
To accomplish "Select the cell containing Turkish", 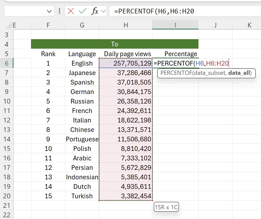I will tap(82, 196).
